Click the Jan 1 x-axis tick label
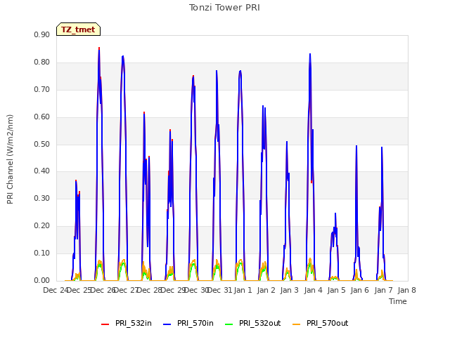This screenshot has height=337, width=450. tap(243, 290)
